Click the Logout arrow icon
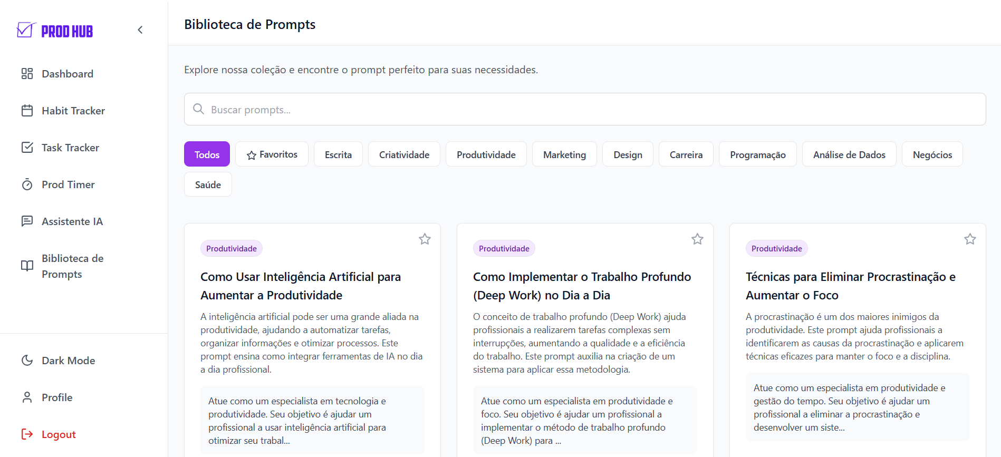 [27, 434]
